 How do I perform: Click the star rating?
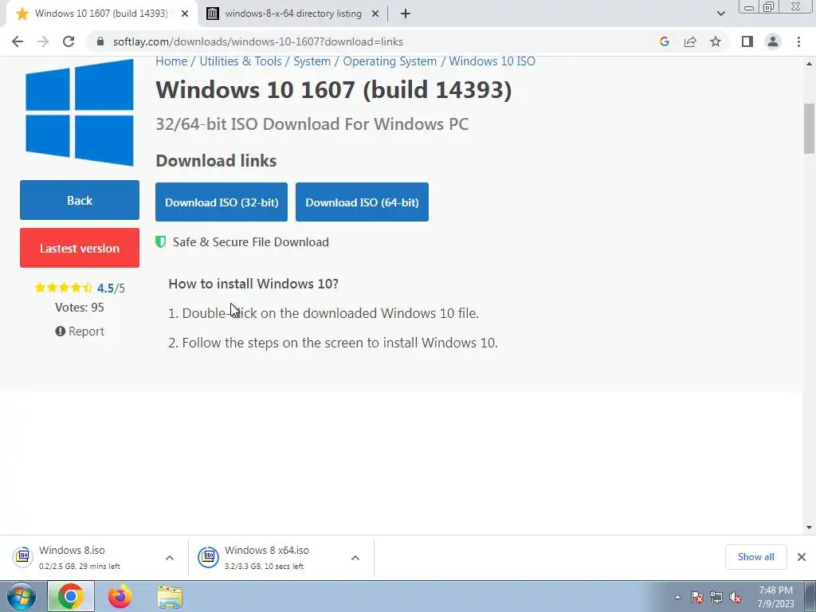pos(64,287)
